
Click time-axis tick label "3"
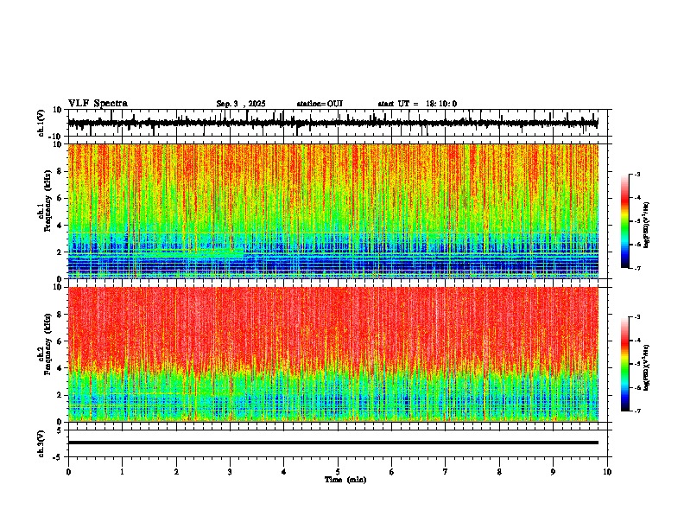230,472
